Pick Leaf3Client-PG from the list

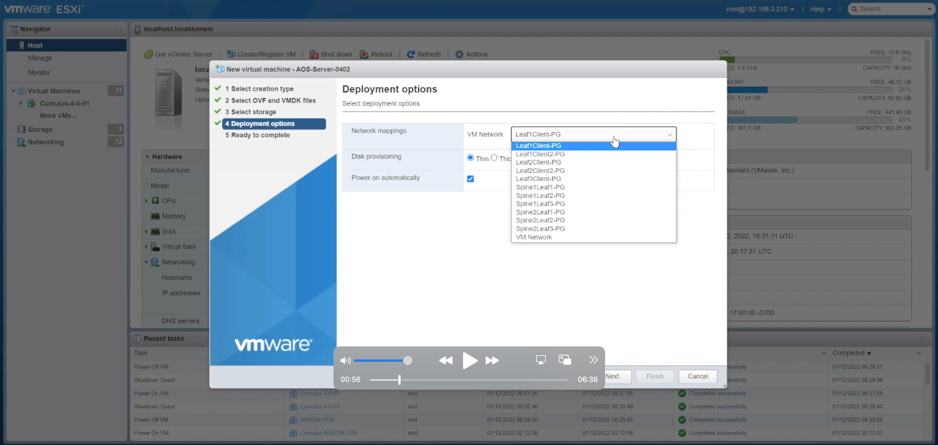(593, 179)
